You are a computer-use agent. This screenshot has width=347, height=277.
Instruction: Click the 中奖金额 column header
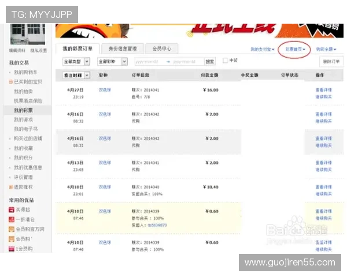tap(250, 76)
